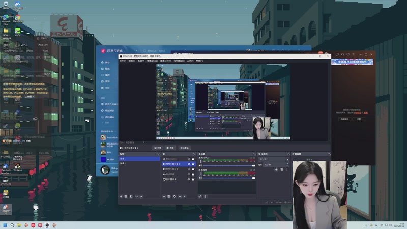407x229 pixels.
Task: Delete selected scene using Scenes trash icon
Action: click(126, 197)
